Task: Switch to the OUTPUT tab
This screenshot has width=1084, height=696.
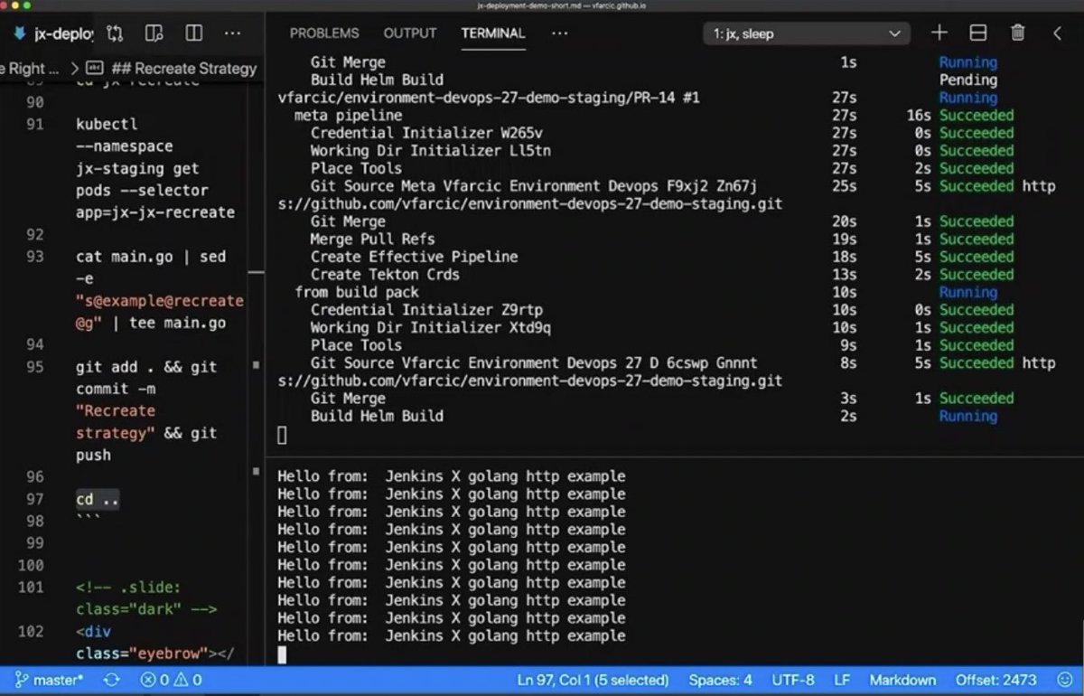Action: (x=410, y=33)
